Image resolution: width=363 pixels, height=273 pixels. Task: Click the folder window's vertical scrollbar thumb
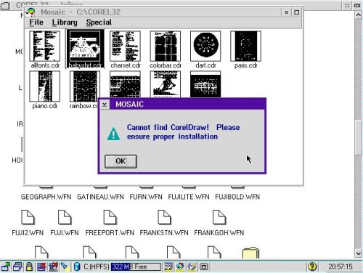click(359, 136)
